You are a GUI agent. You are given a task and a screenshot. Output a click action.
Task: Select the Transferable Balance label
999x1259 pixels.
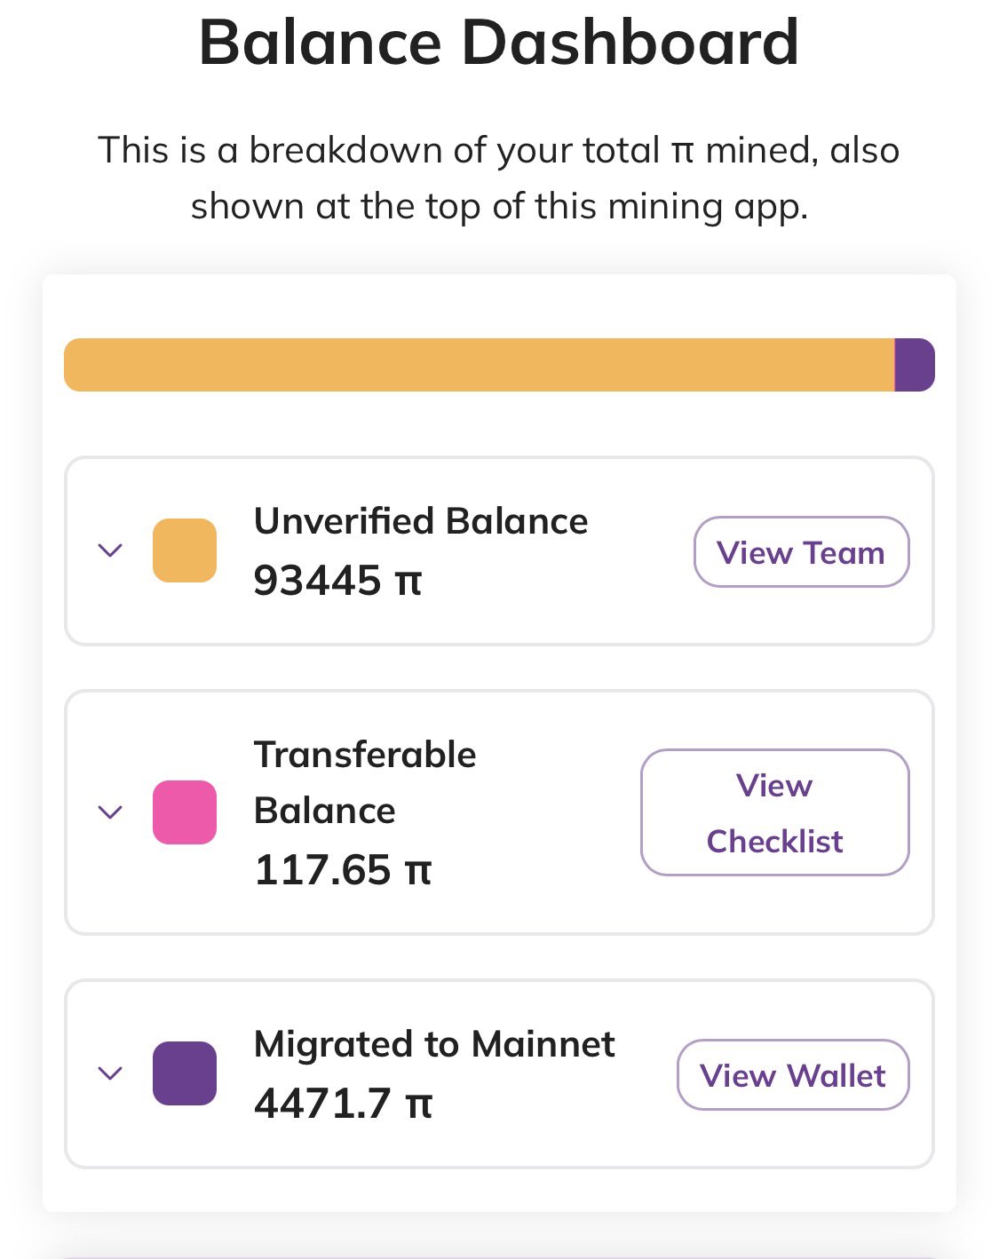click(365, 782)
